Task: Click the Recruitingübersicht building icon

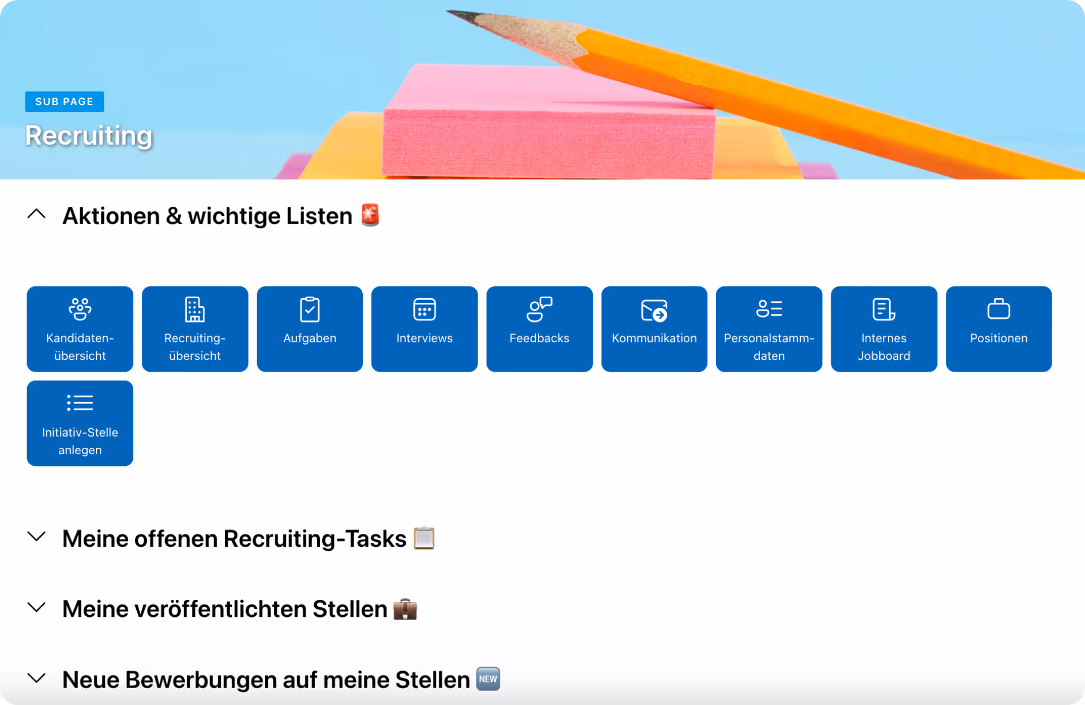Action: (x=194, y=310)
